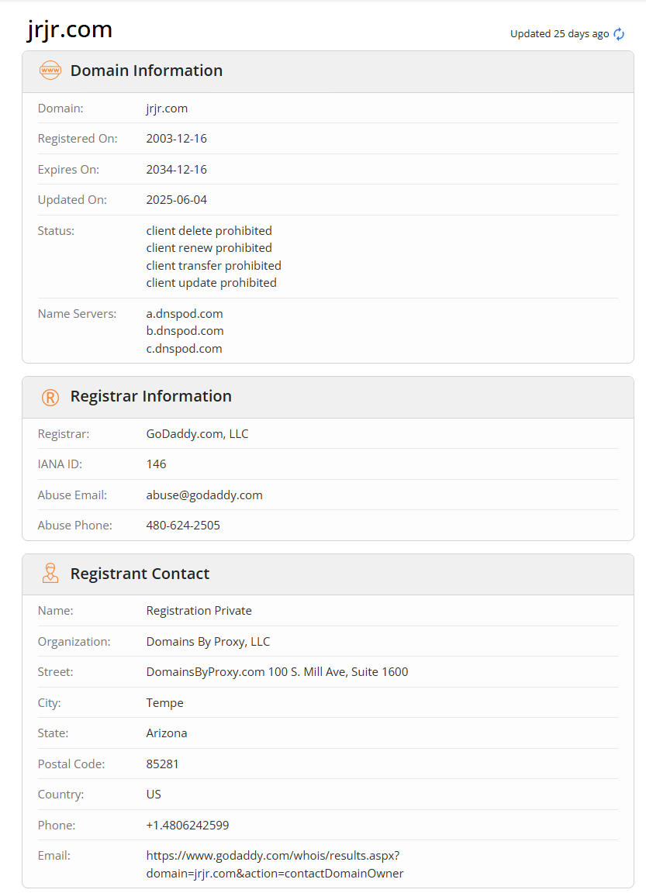Click the Registrar Information section header
Viewport: 646px width, 893px height.
151,396
